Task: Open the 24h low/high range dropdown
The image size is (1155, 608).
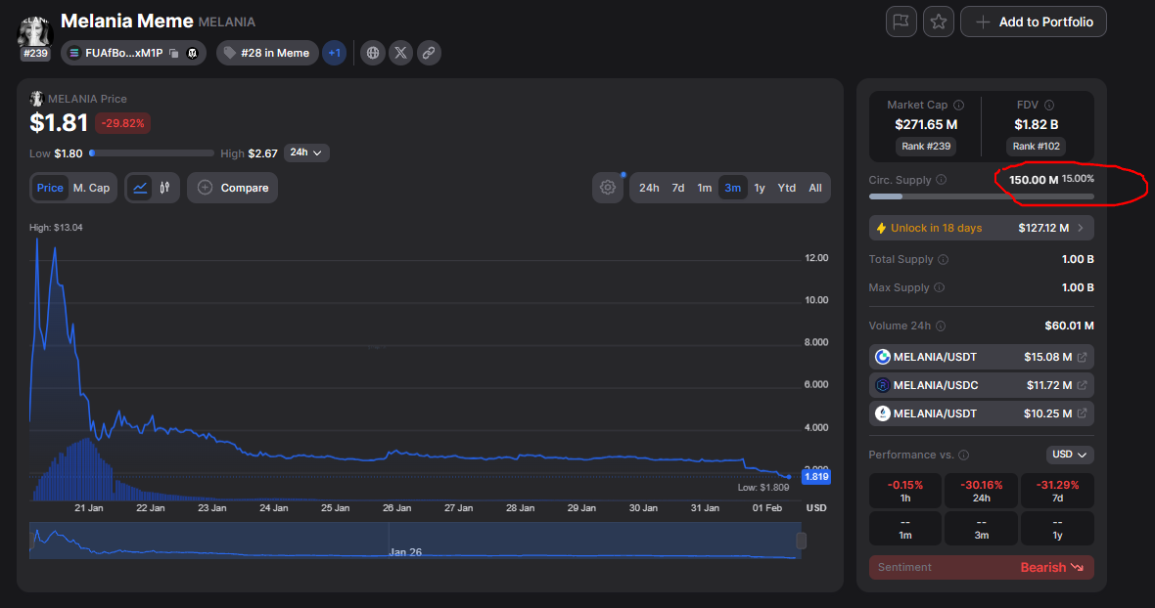Action: [306, 152]
